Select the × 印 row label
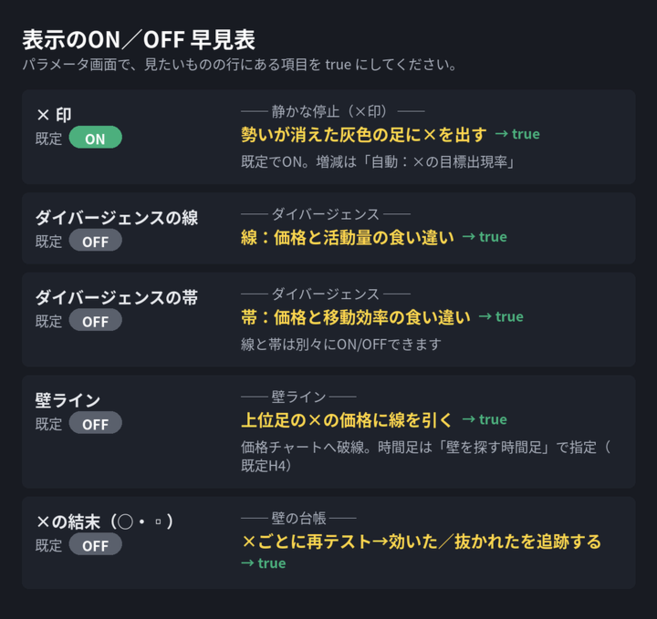Screen dimensions: 657x619 click(54, 114)
